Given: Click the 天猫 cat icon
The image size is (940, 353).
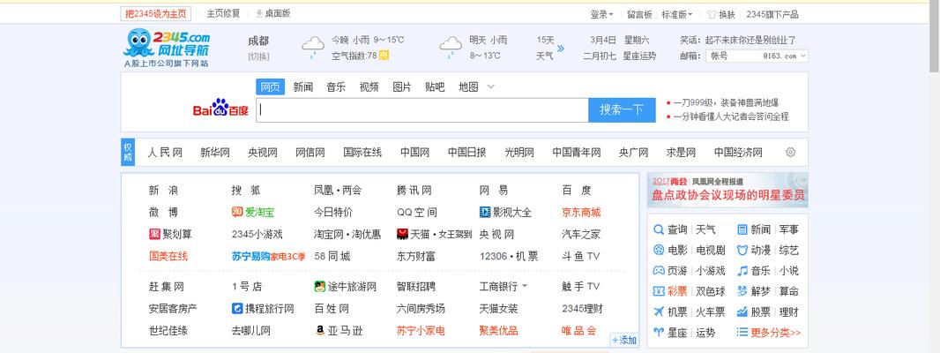Looking at the screenshot, I should pyautogui.click(x=402, y=234).
